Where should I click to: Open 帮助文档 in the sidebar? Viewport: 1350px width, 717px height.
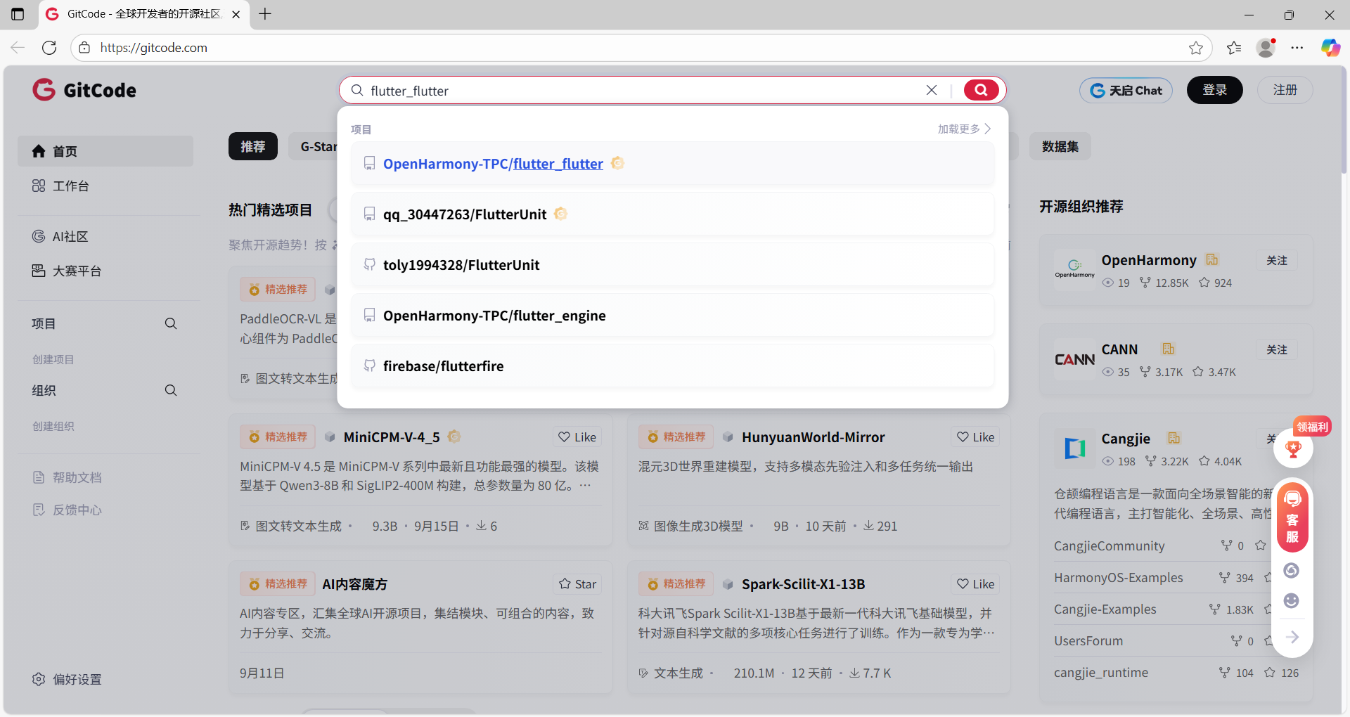coord(67,477)
